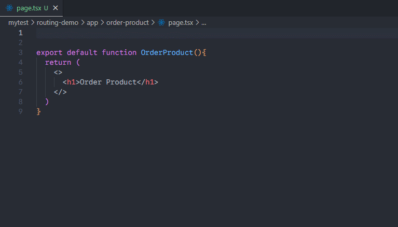This screenshot has height=227, width=398.
Task: Click the chevron before the breadcrumb ellipsis
Action: [197, 23]
